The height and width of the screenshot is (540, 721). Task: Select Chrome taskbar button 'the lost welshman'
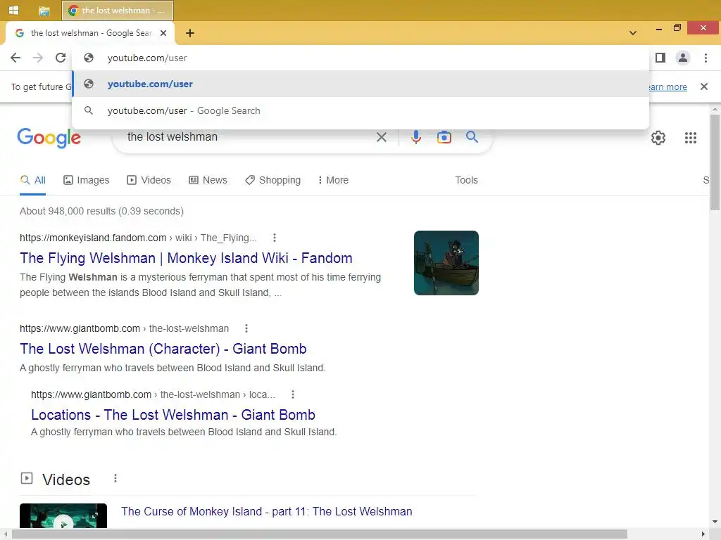point(118,11)
